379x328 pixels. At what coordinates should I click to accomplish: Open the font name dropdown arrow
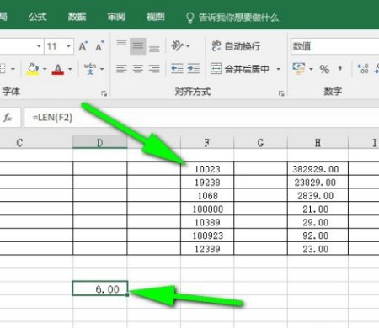[39, 46]
